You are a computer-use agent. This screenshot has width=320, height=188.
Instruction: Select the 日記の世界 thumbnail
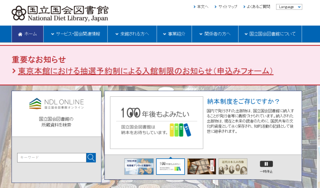coord(202,167)
